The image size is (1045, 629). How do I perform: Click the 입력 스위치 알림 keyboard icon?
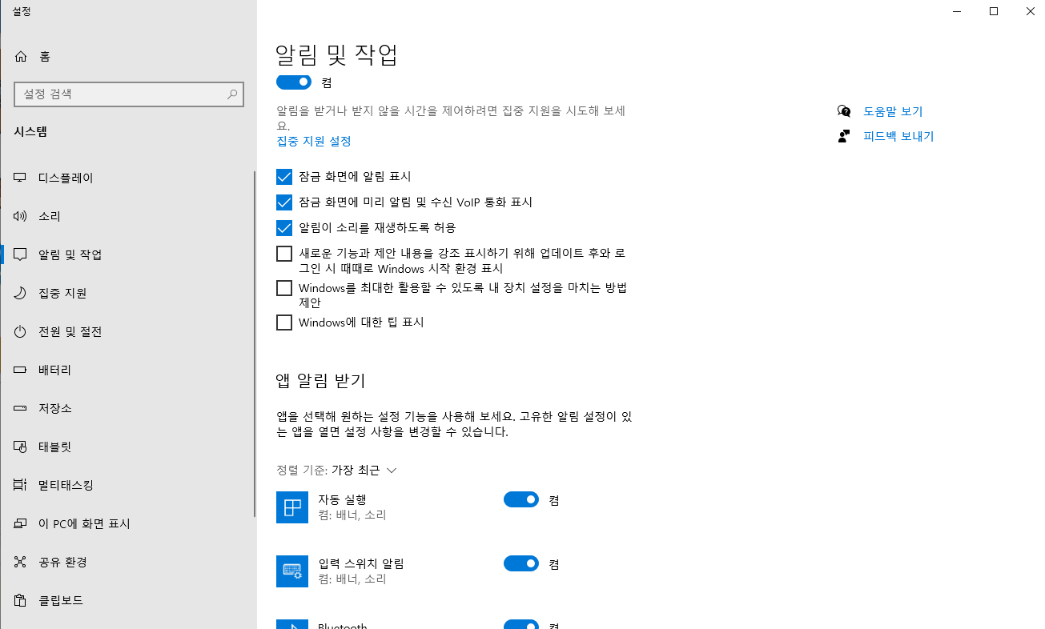tap(292, 571)
